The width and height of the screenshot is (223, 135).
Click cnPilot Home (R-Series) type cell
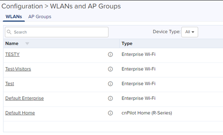pos(147,113)
